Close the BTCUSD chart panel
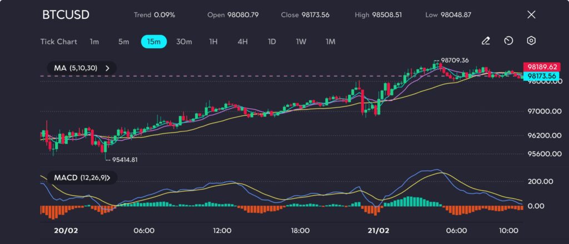 [531, 15]
